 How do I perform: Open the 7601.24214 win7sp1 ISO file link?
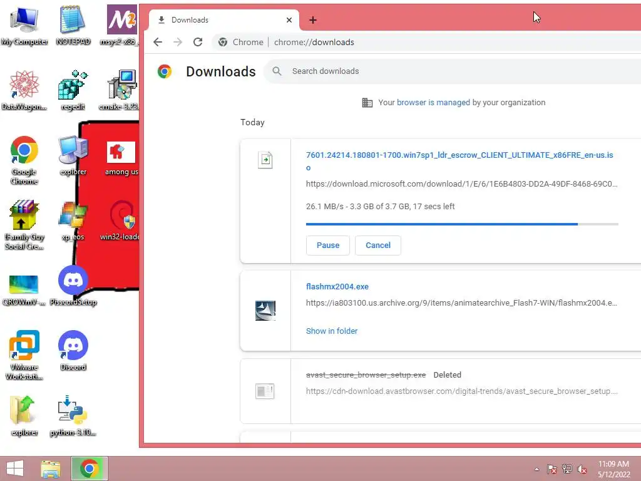459,161
